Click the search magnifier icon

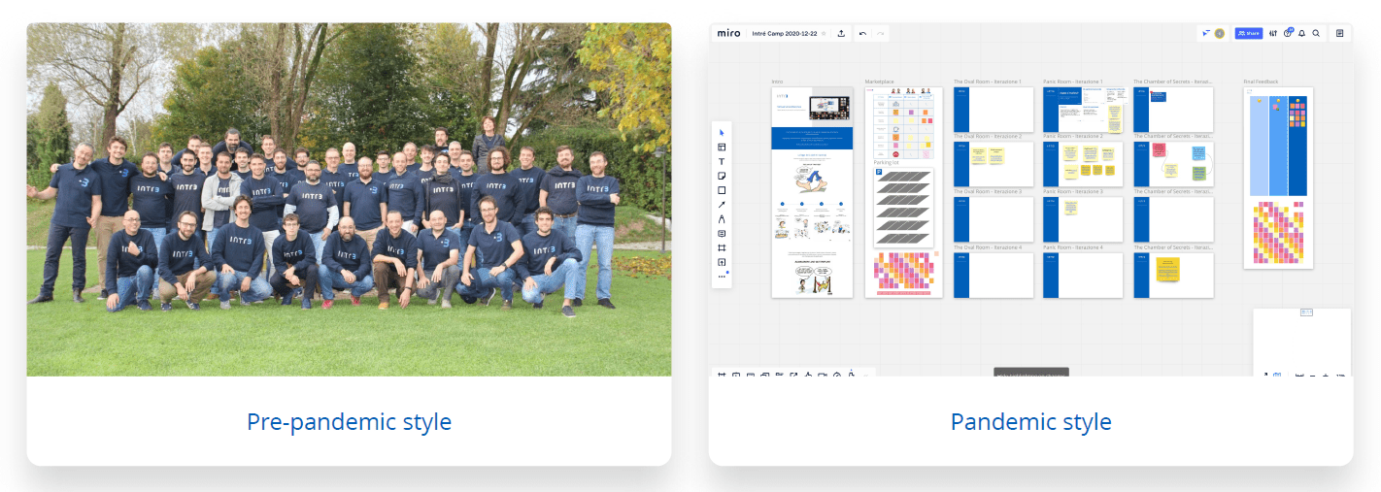1316,33
